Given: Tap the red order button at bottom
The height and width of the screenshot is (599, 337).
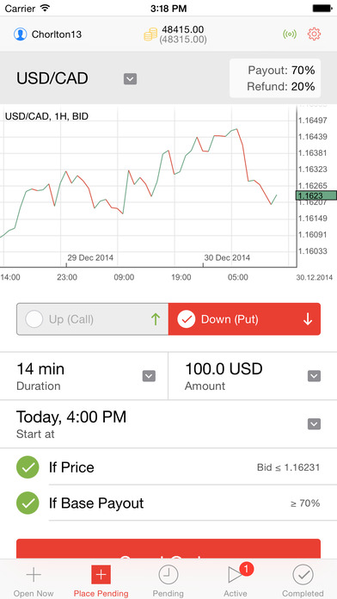Looking at the screenshot, I should [168, 549].
